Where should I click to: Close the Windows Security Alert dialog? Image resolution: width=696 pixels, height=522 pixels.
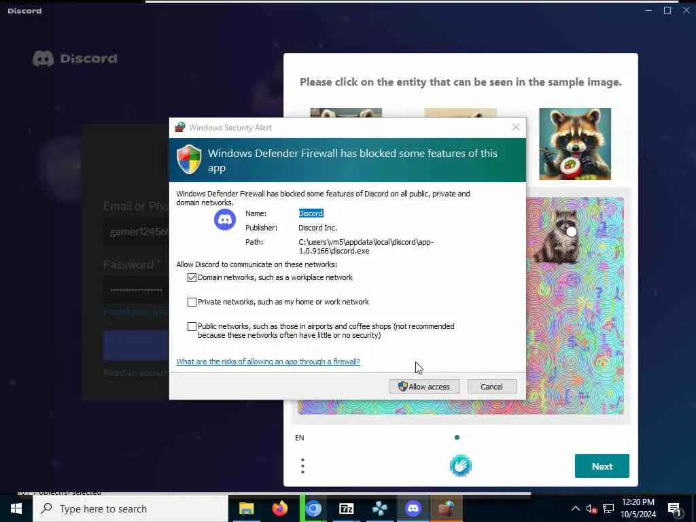pos(515,127)
